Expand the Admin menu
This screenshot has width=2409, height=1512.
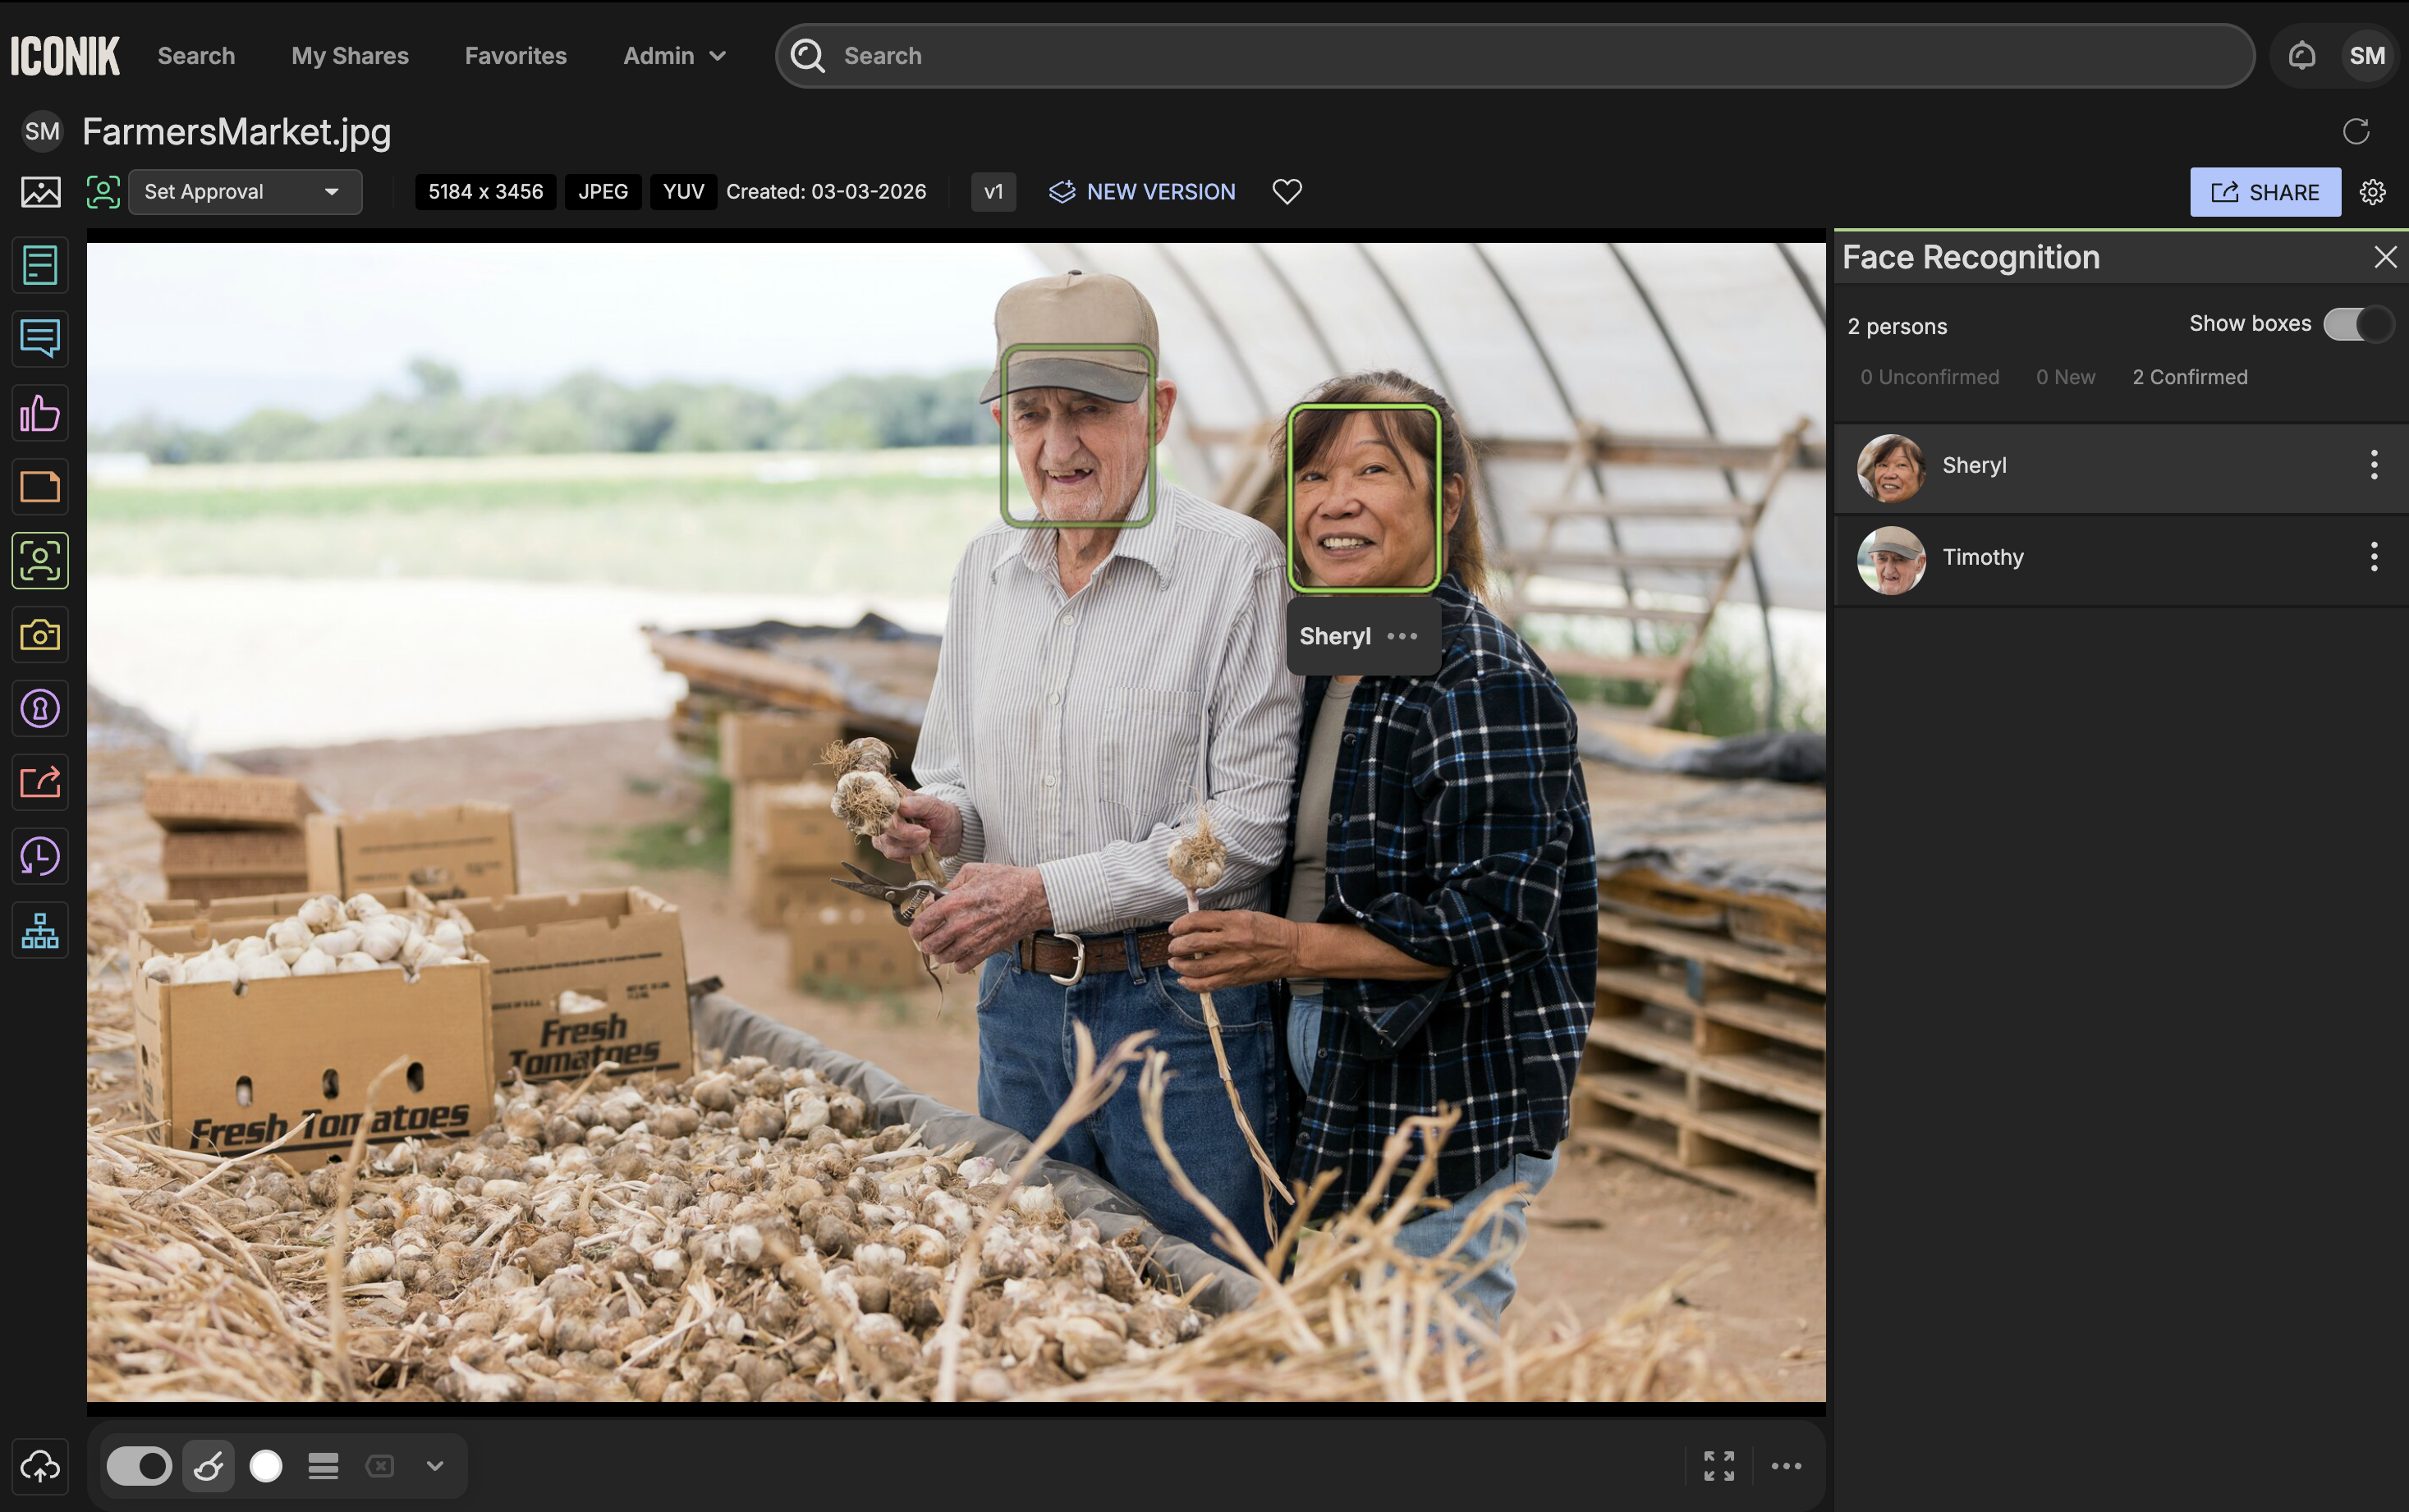click(674, 56)
